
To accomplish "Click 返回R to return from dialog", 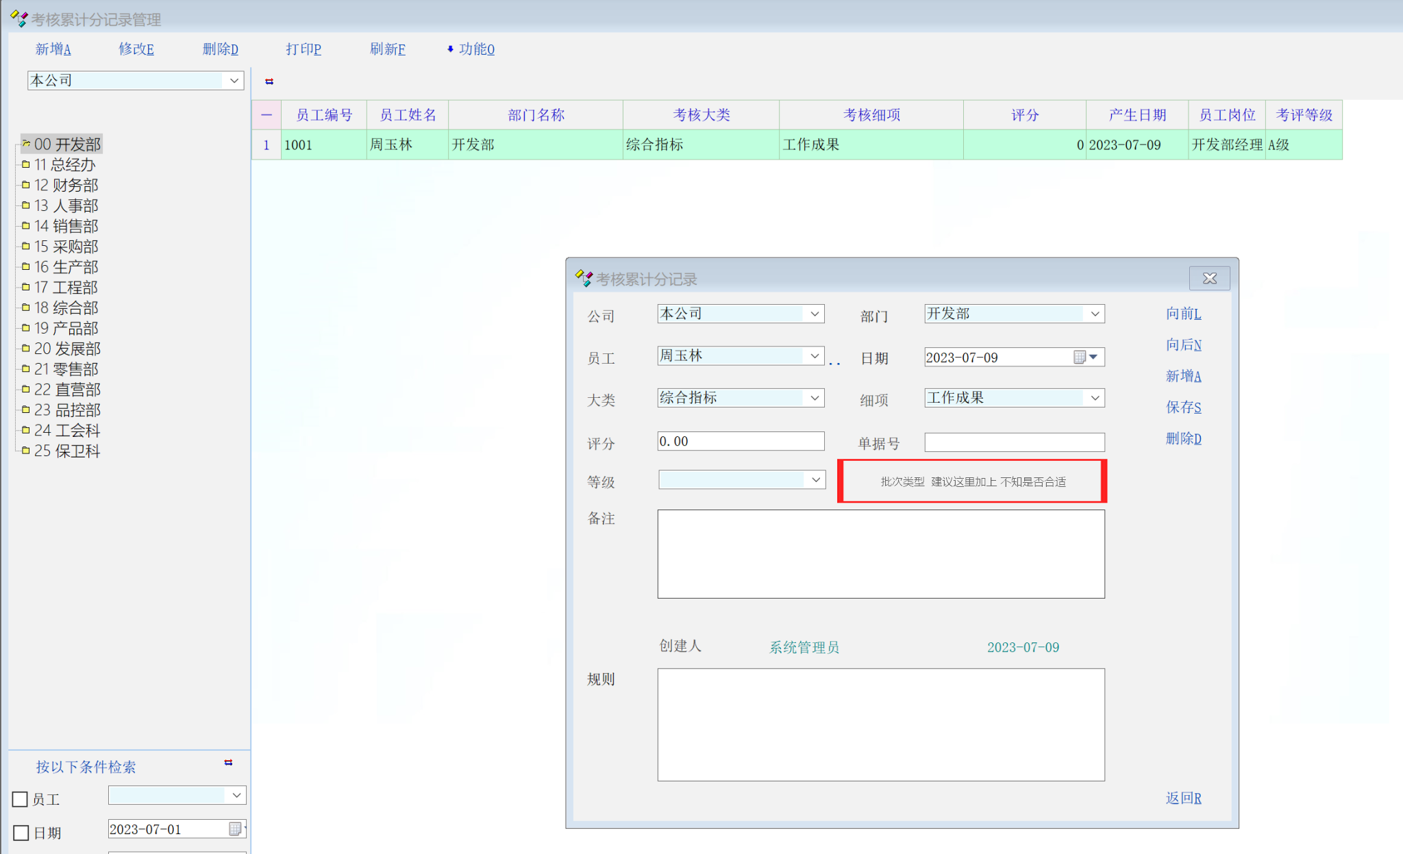I will (x=1183, y=798).
